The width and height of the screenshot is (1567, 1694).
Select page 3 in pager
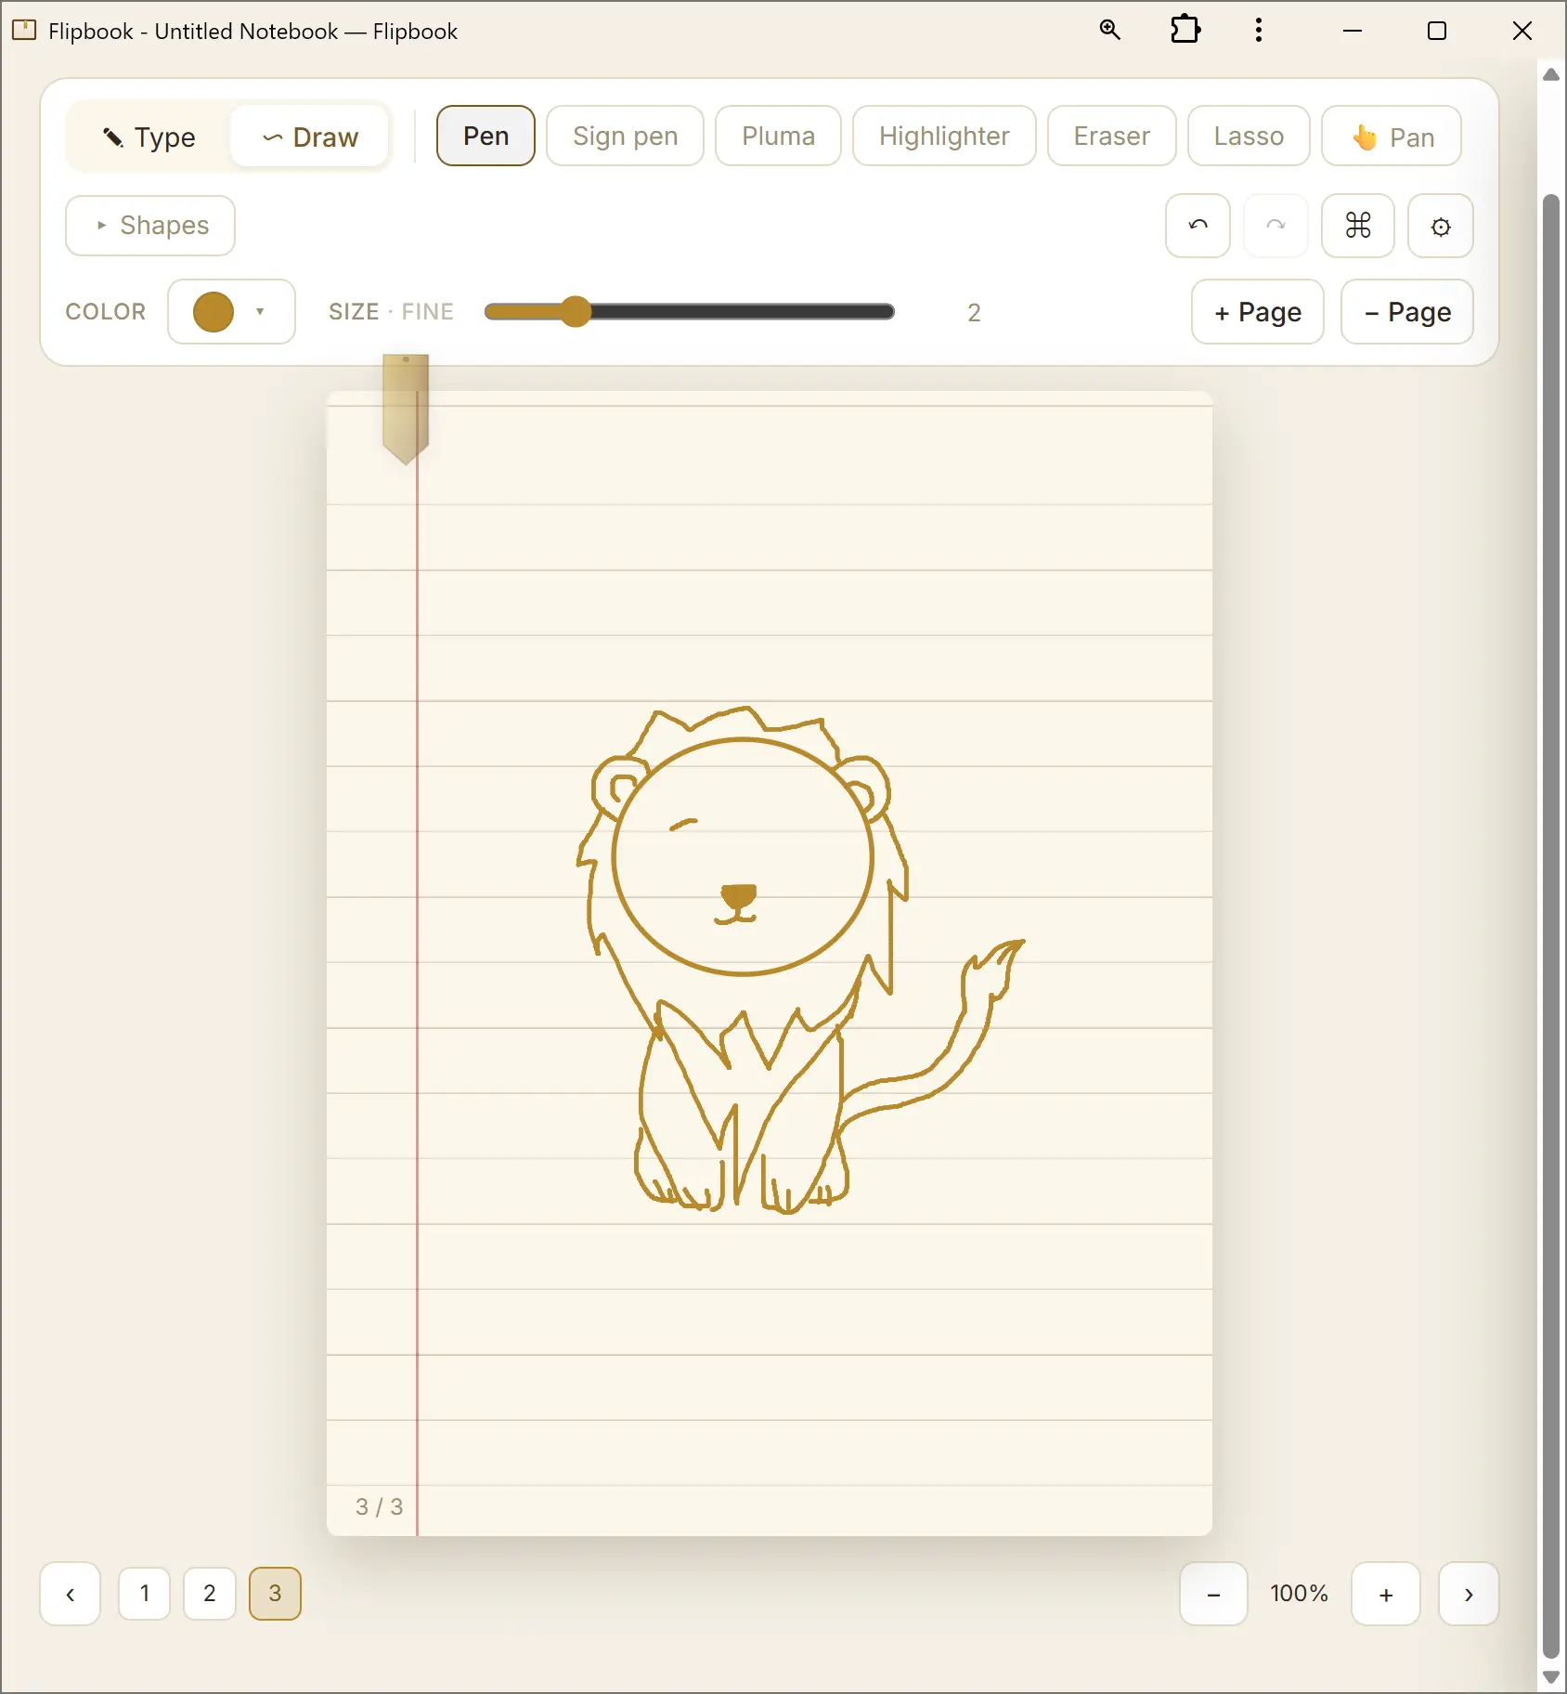[x=275, y=1594]
